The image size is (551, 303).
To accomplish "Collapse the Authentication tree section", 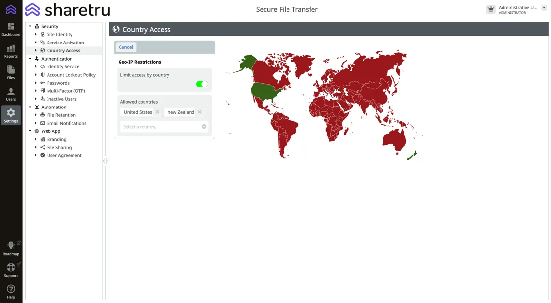I will pyautogui.click(x=30, y=59).
